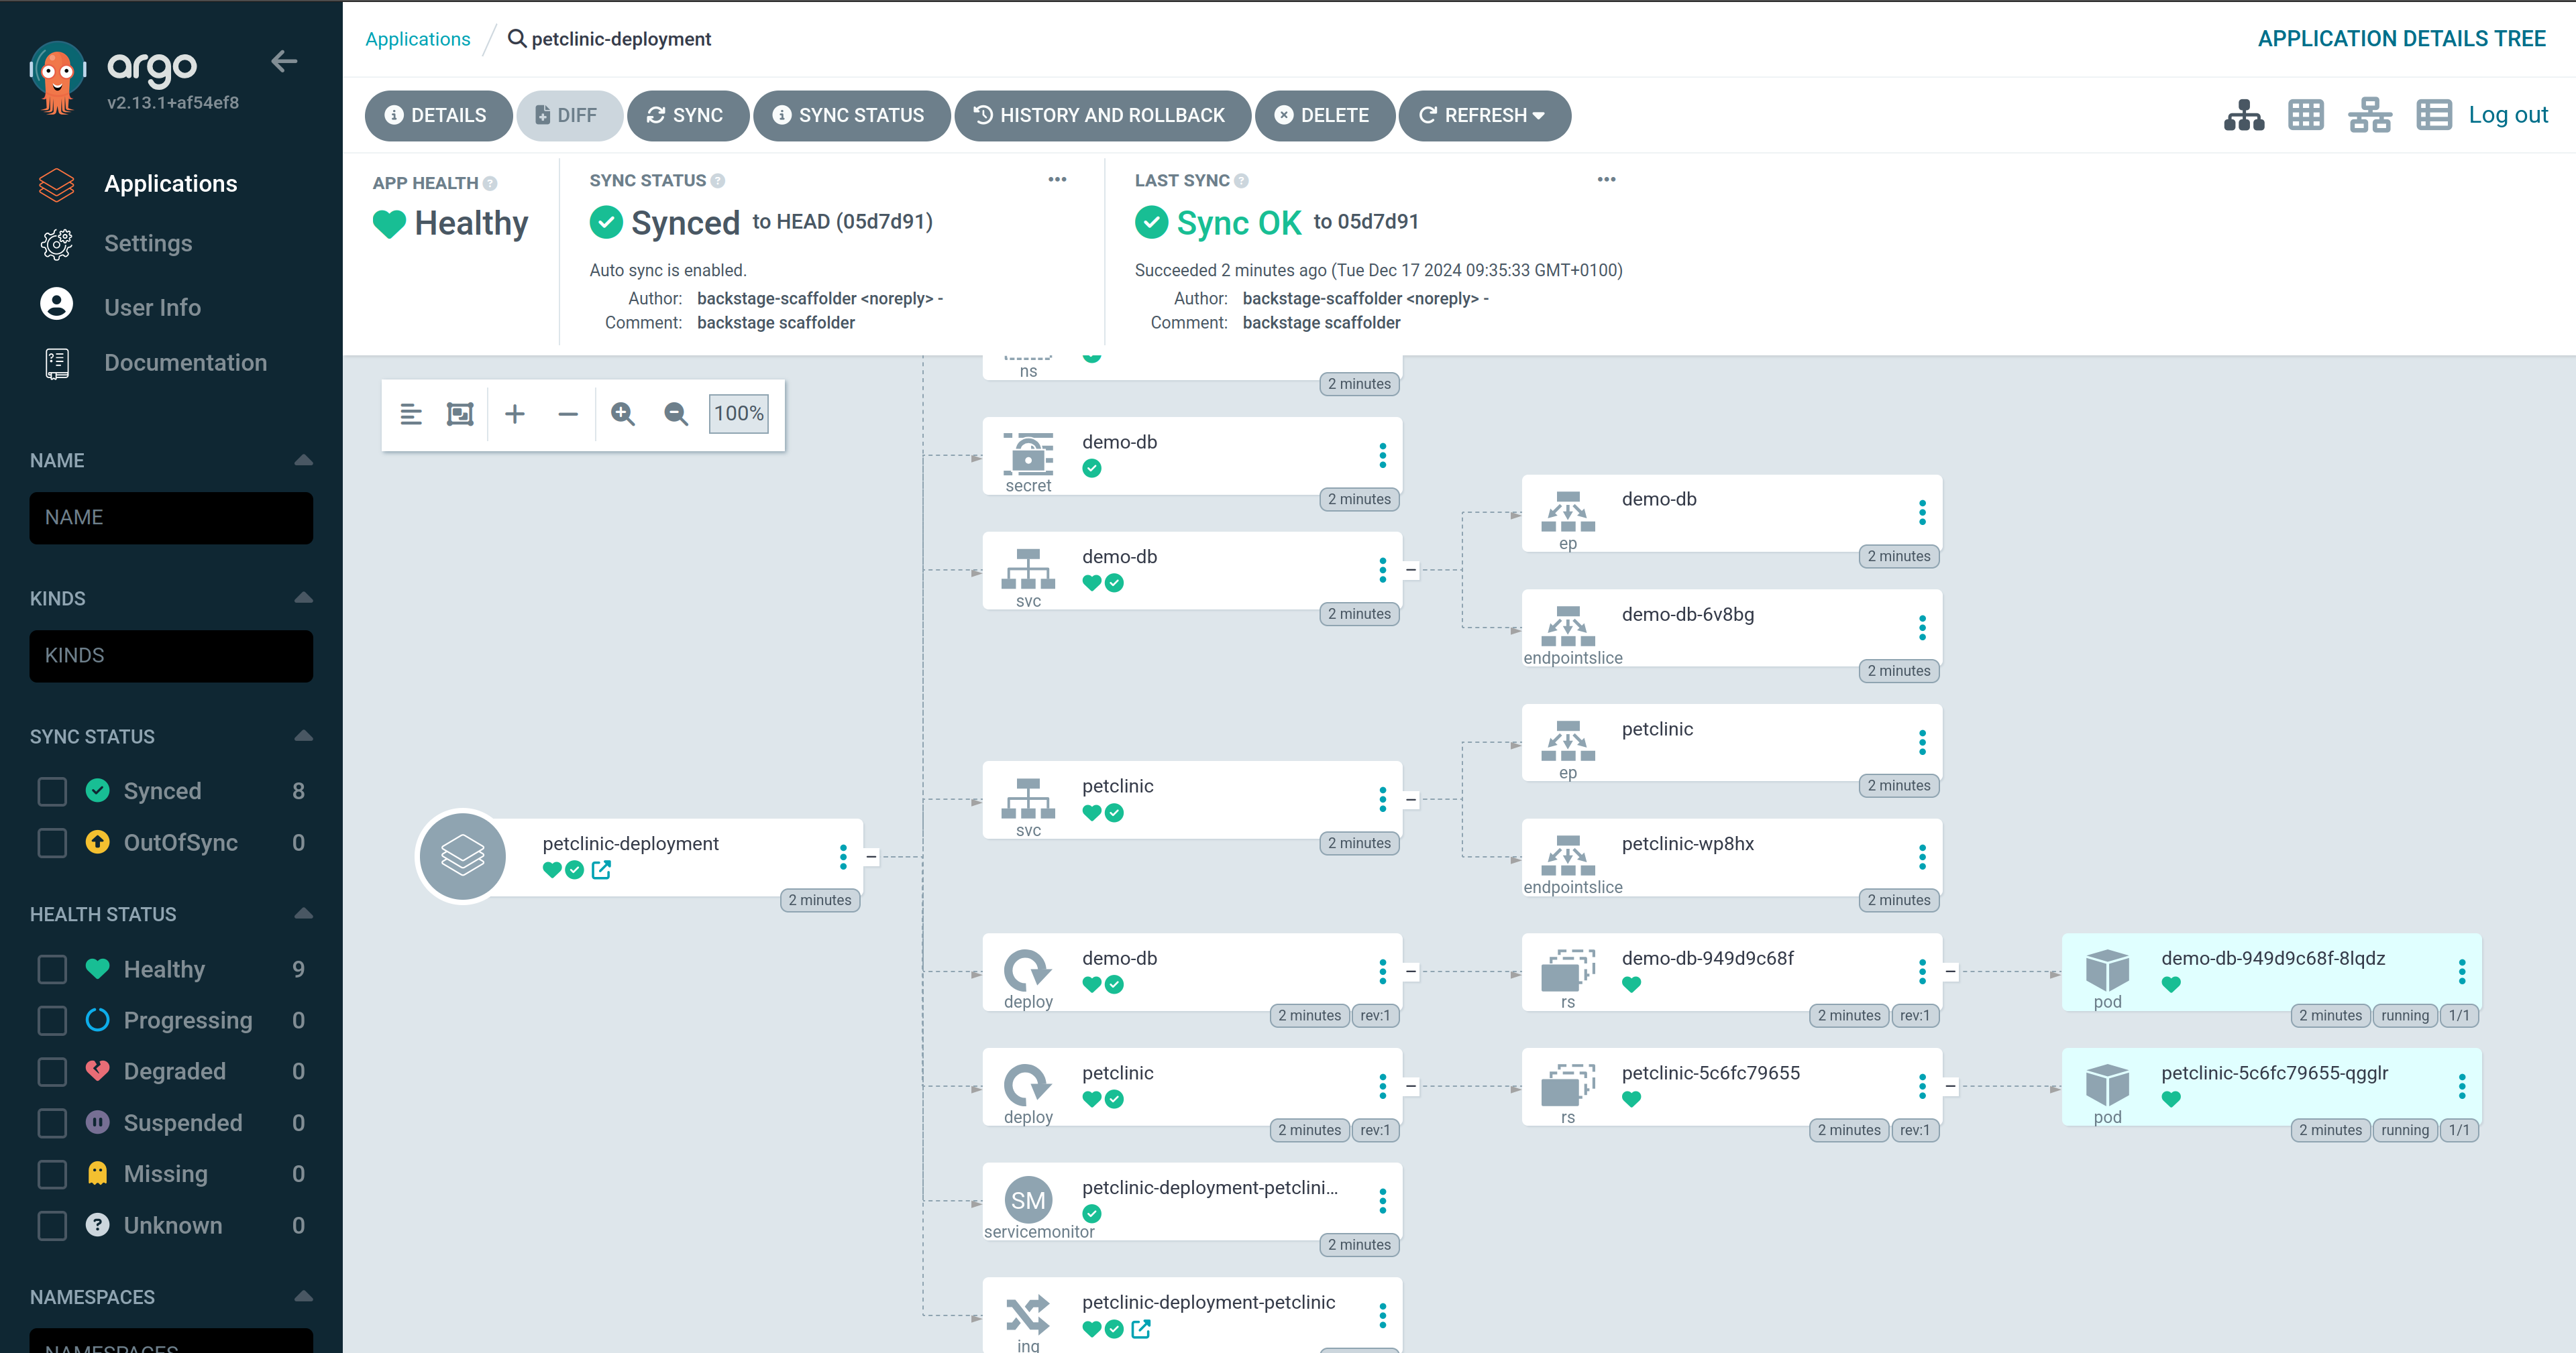Collapse children of petclinic-deployment root node
Viewport: 2576px width, 1353px height.
[871, 858]
